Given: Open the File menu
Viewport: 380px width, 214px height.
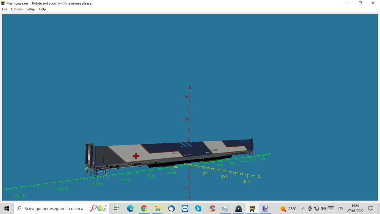Looking at the screenshot, I should 4,9.
